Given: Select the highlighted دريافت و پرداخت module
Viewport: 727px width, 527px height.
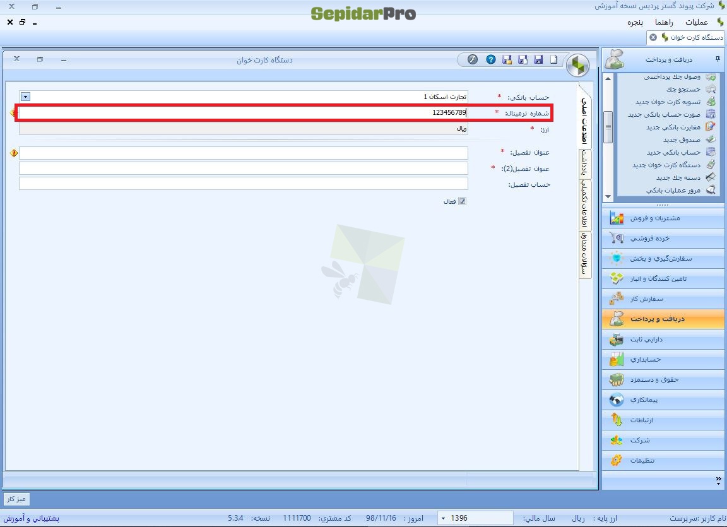Looking at the screenshot, I should 663,319.
